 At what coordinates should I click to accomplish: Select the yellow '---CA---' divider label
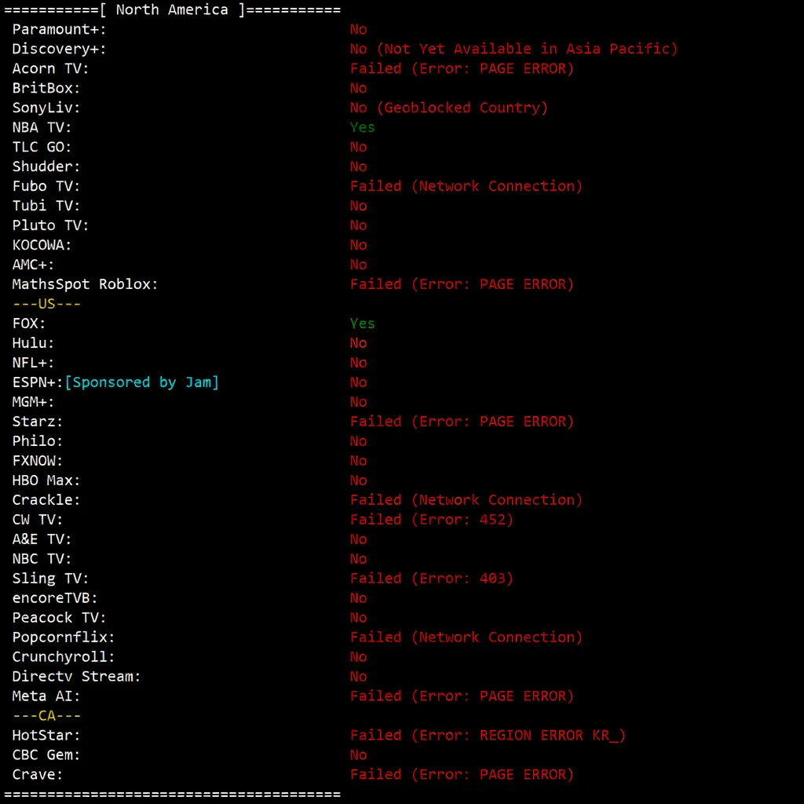point(46,716)
